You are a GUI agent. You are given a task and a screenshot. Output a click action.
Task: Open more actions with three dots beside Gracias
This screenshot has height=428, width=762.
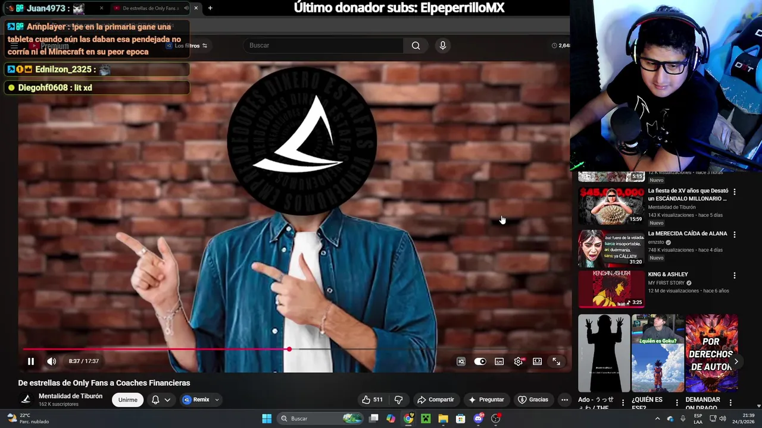tap(564, 399)
